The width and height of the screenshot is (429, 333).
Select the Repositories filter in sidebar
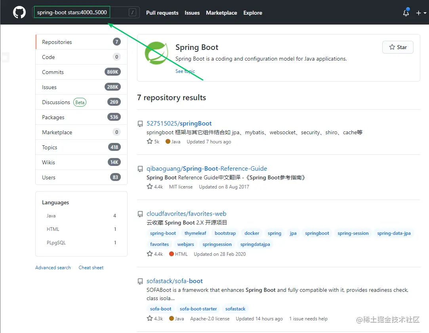(81, 42)
